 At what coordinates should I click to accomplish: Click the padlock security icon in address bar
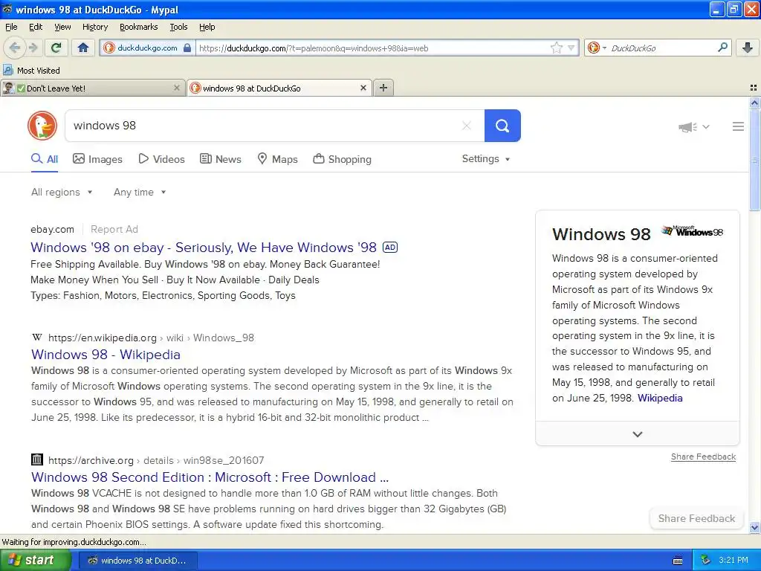[187, 48]
